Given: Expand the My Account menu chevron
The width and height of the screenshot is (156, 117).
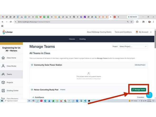Looking at the screenshot, I should coord(151,32).
